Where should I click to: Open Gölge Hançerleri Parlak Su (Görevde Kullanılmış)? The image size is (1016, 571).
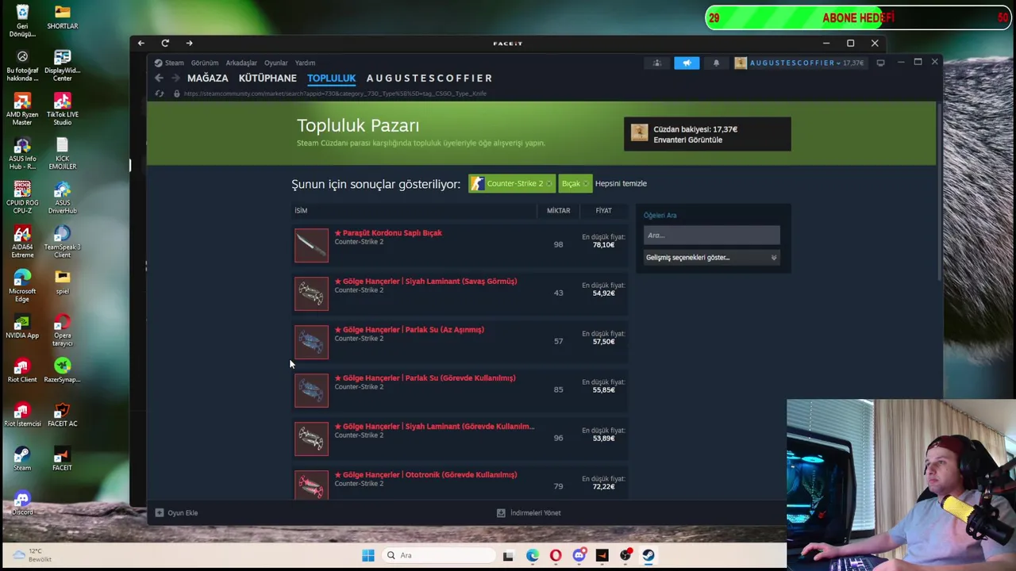pyautogui.click(x=425, y=378)
